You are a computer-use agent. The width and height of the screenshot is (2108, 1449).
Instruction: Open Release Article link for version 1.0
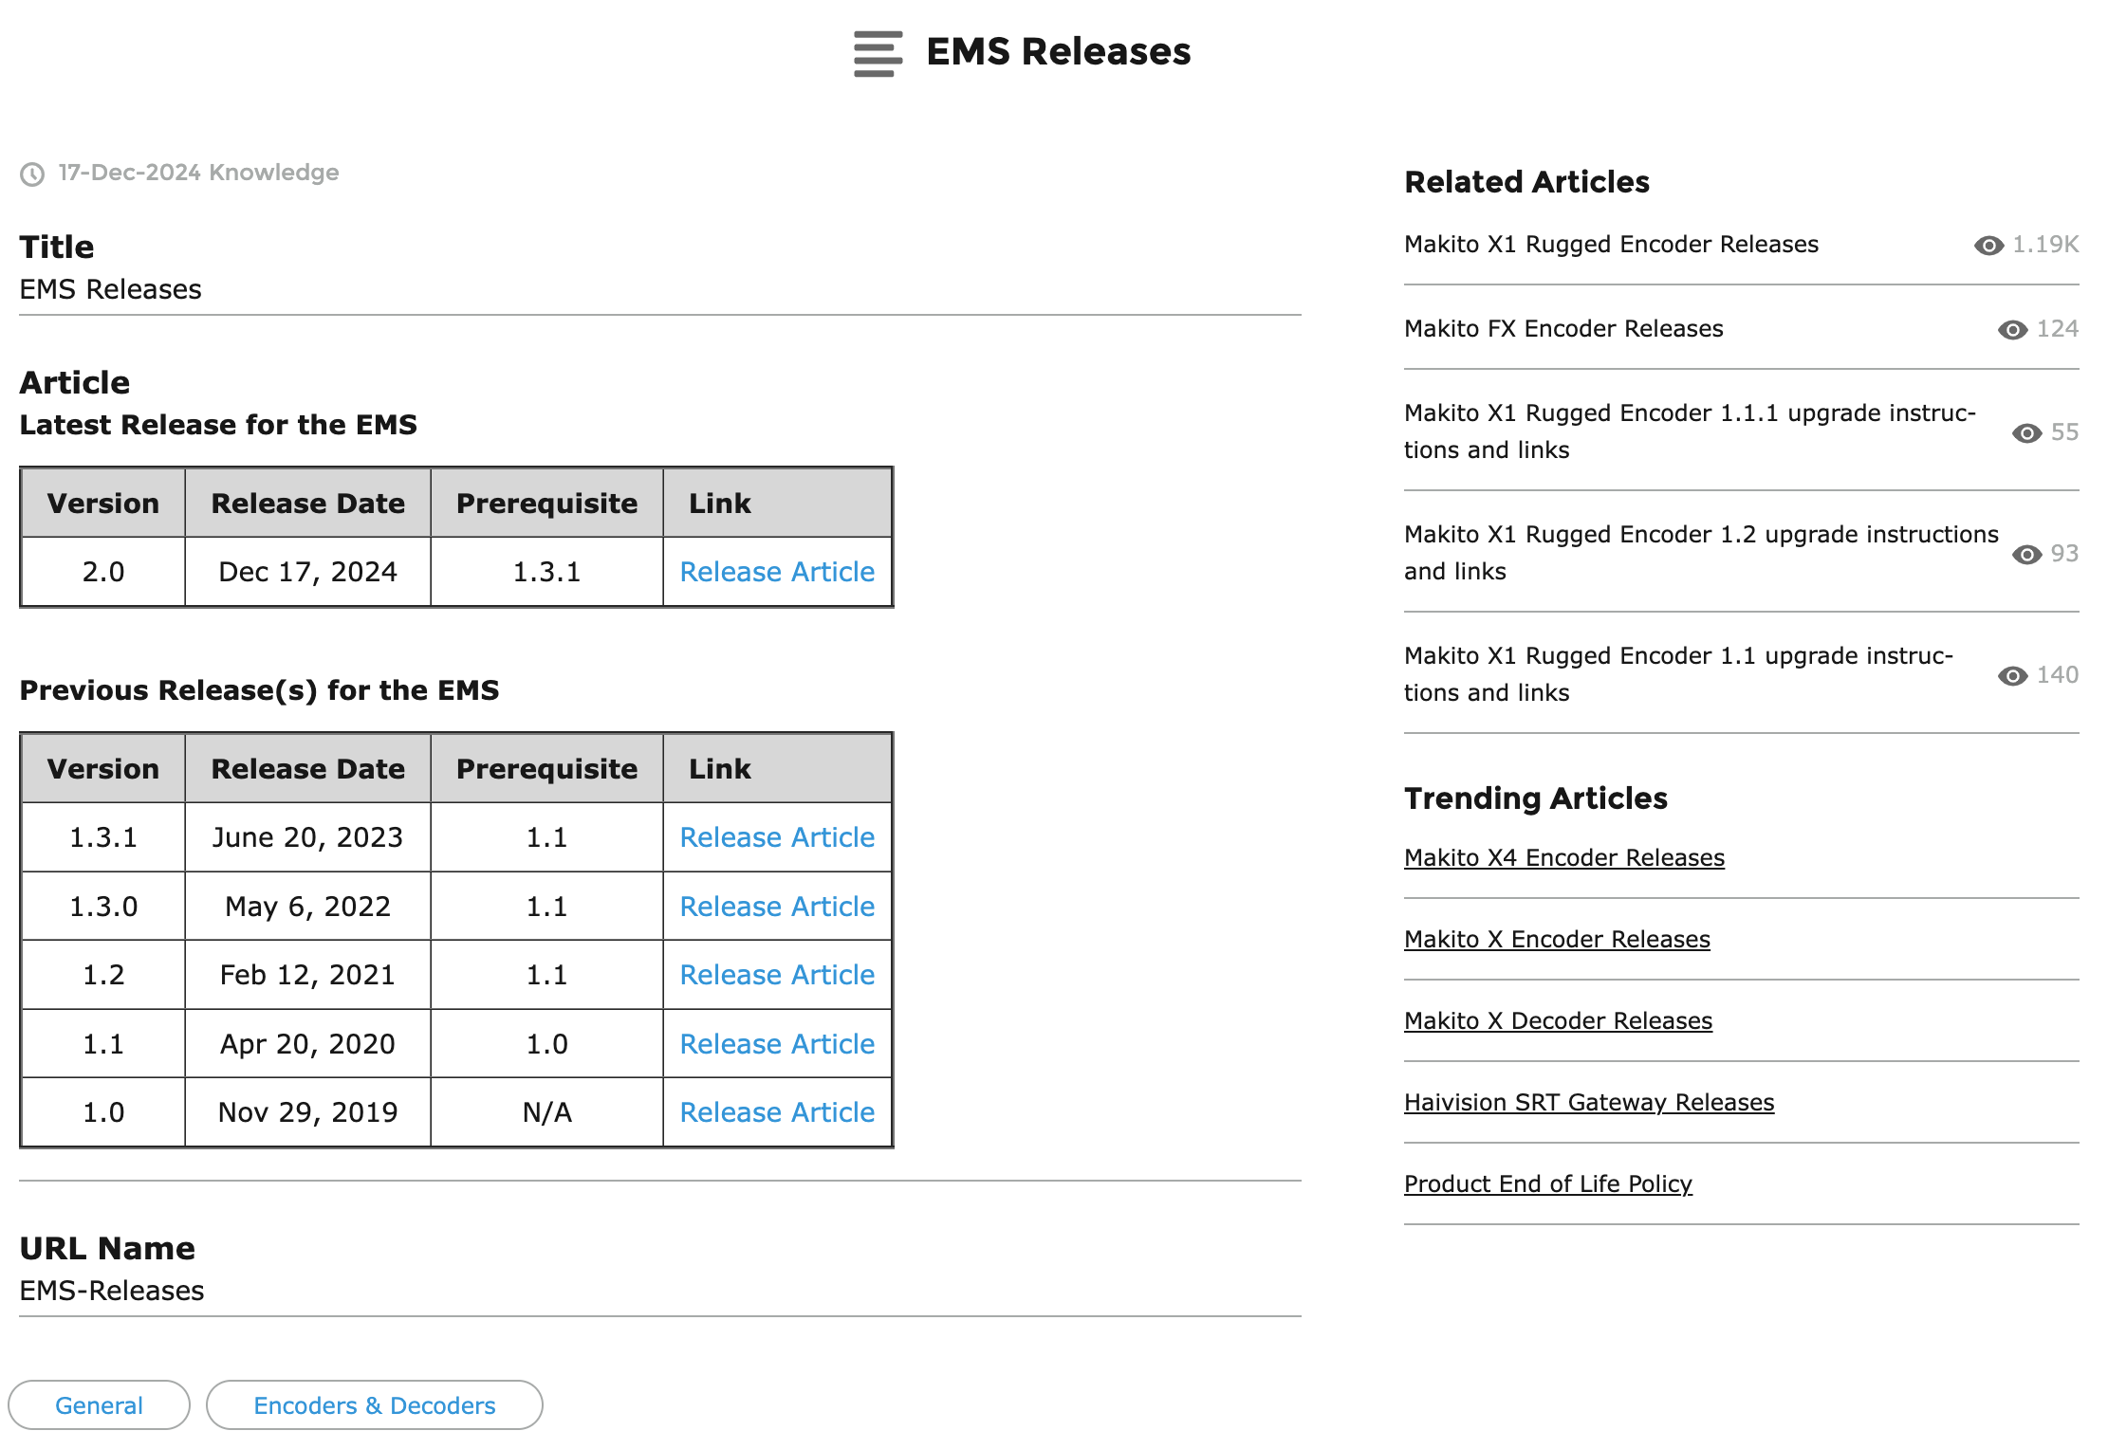(x=777, y=1112)
